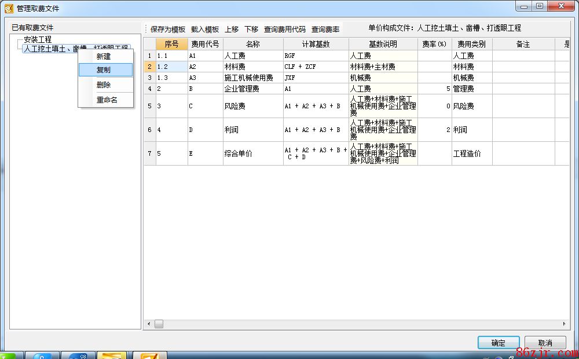This screenshot has height=359, width=579.
Task: Open 查询费率 from the toolbar
Action: click(x=325, y=29)
